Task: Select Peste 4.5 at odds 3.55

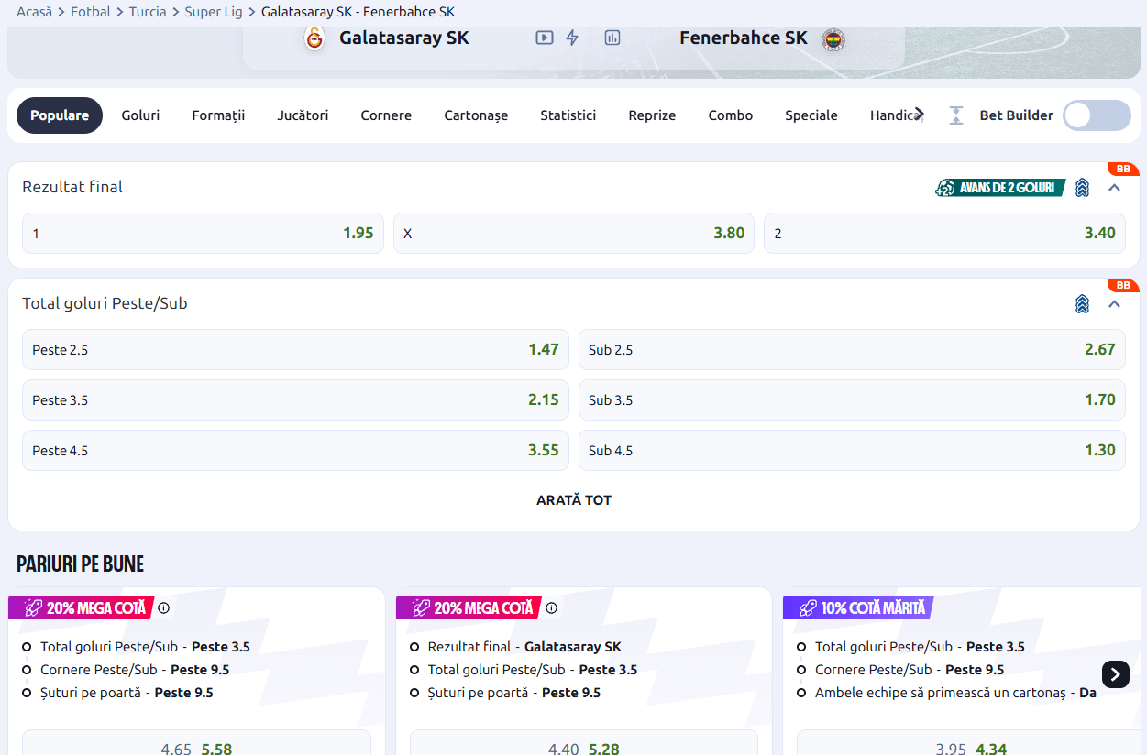Action: [295, 450]
